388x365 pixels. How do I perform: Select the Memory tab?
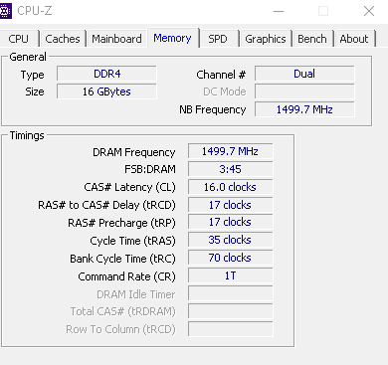pos(172,38)
